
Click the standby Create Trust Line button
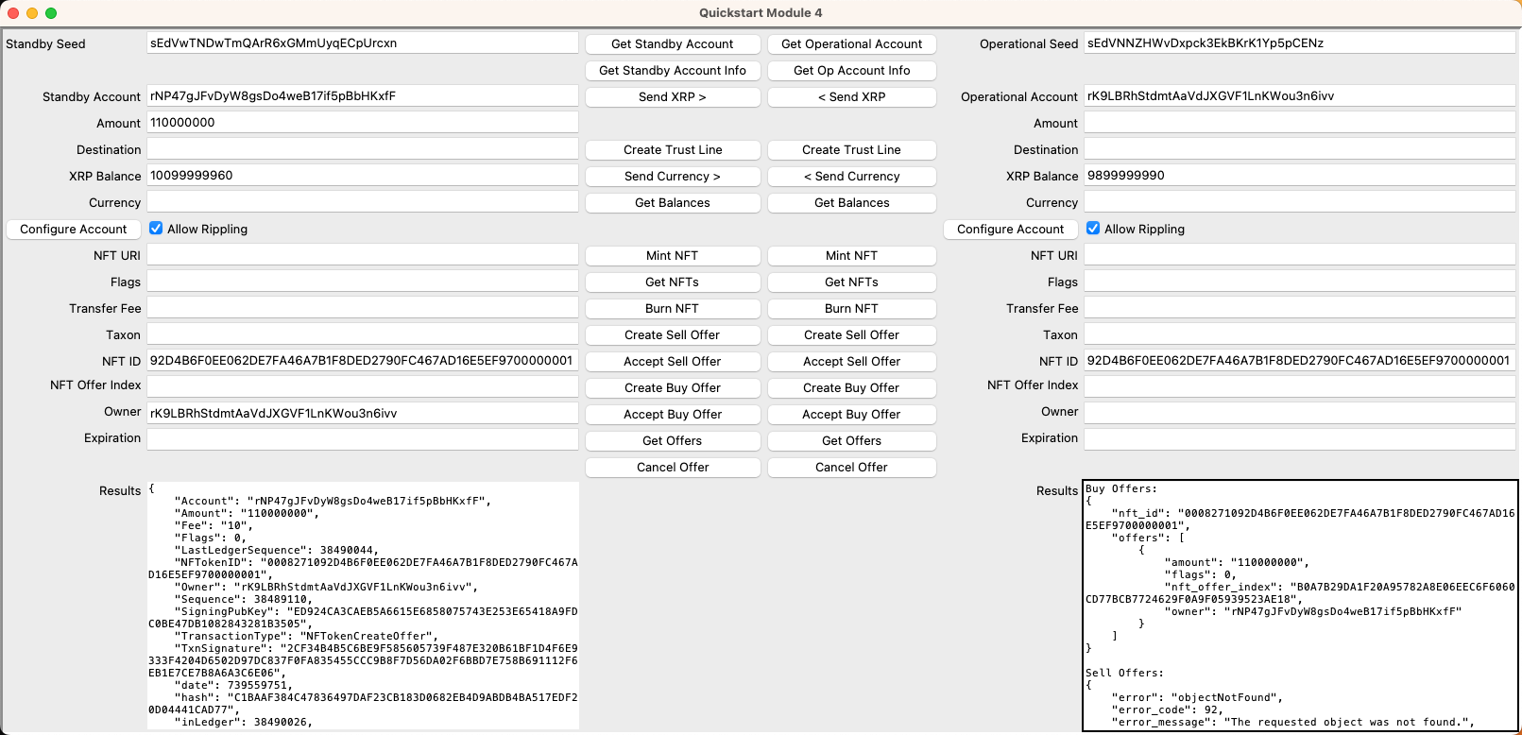pos(672,150)
